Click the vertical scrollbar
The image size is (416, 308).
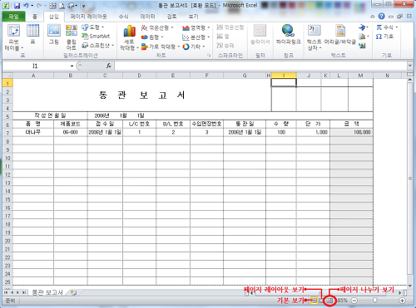pyautogui.click(x=410, y=178)
